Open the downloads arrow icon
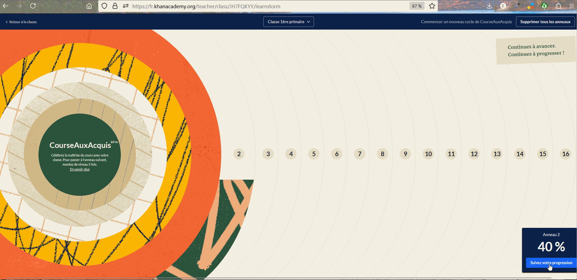 (x=489, y=6)
